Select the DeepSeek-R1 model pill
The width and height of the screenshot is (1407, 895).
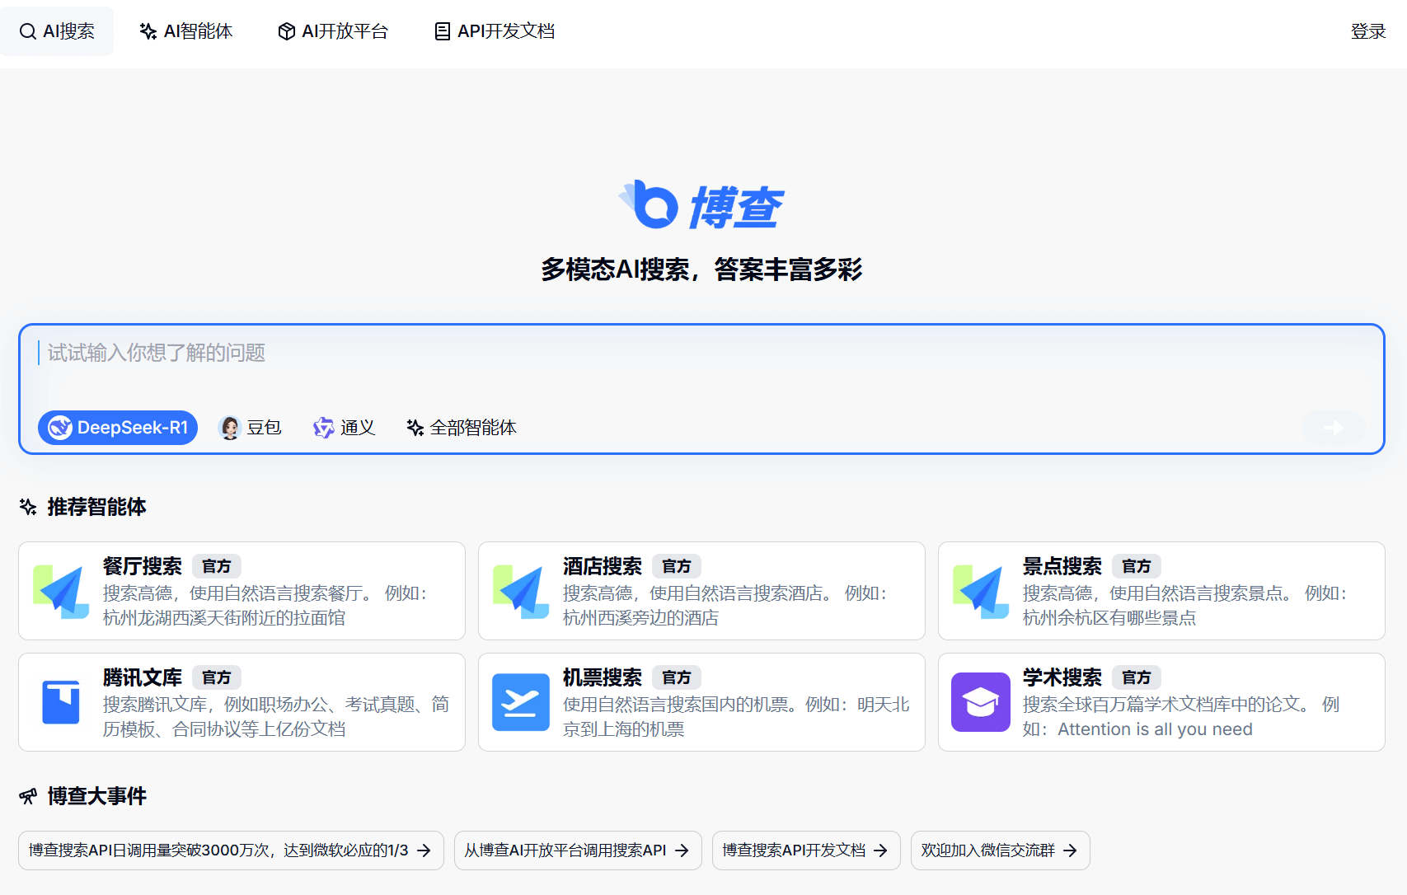tap(117, 428)
